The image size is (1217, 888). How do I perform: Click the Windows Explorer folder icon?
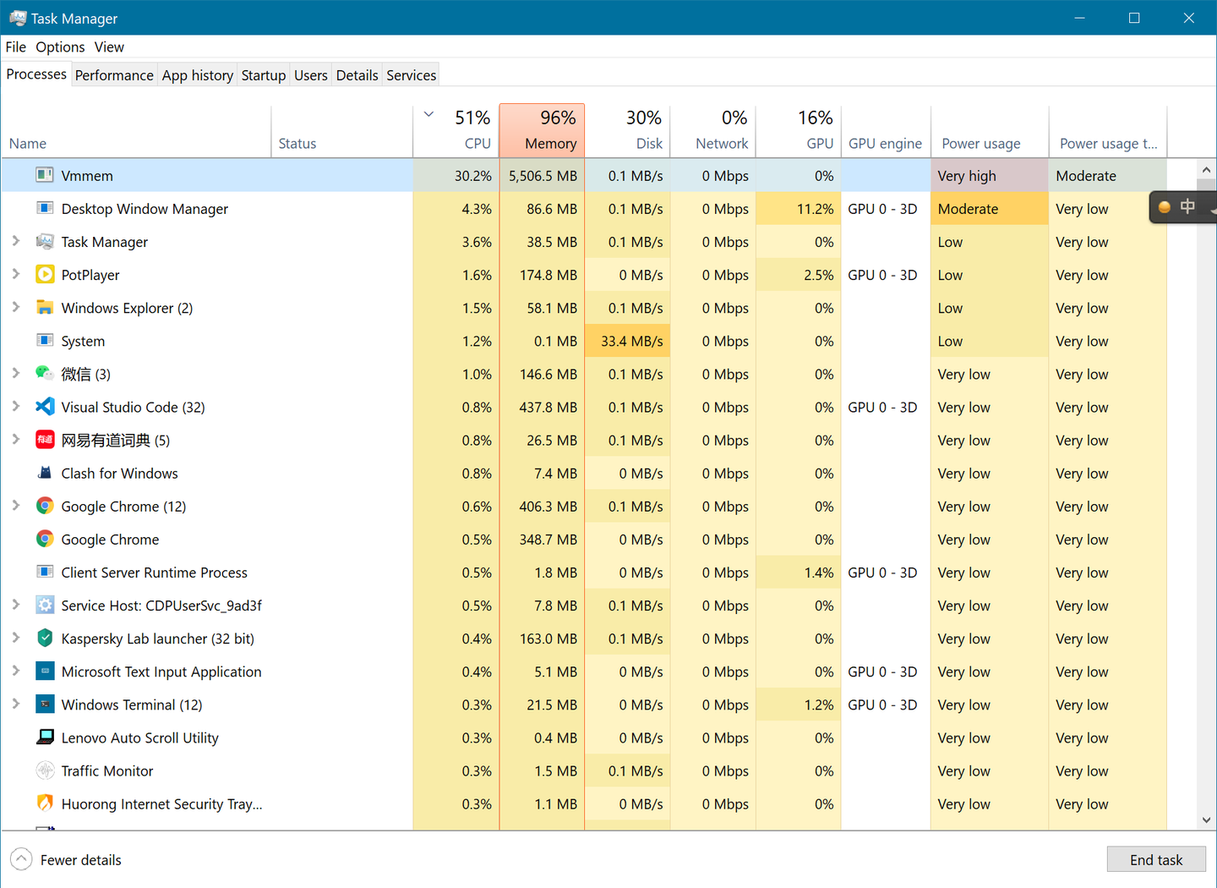pyautogui.click(x=45, y=307)
